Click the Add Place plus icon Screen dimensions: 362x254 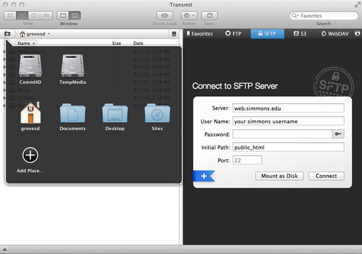[30, 155]
